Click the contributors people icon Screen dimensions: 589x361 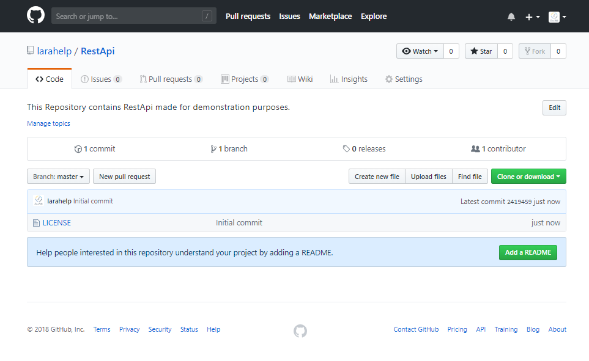[475, 149]
